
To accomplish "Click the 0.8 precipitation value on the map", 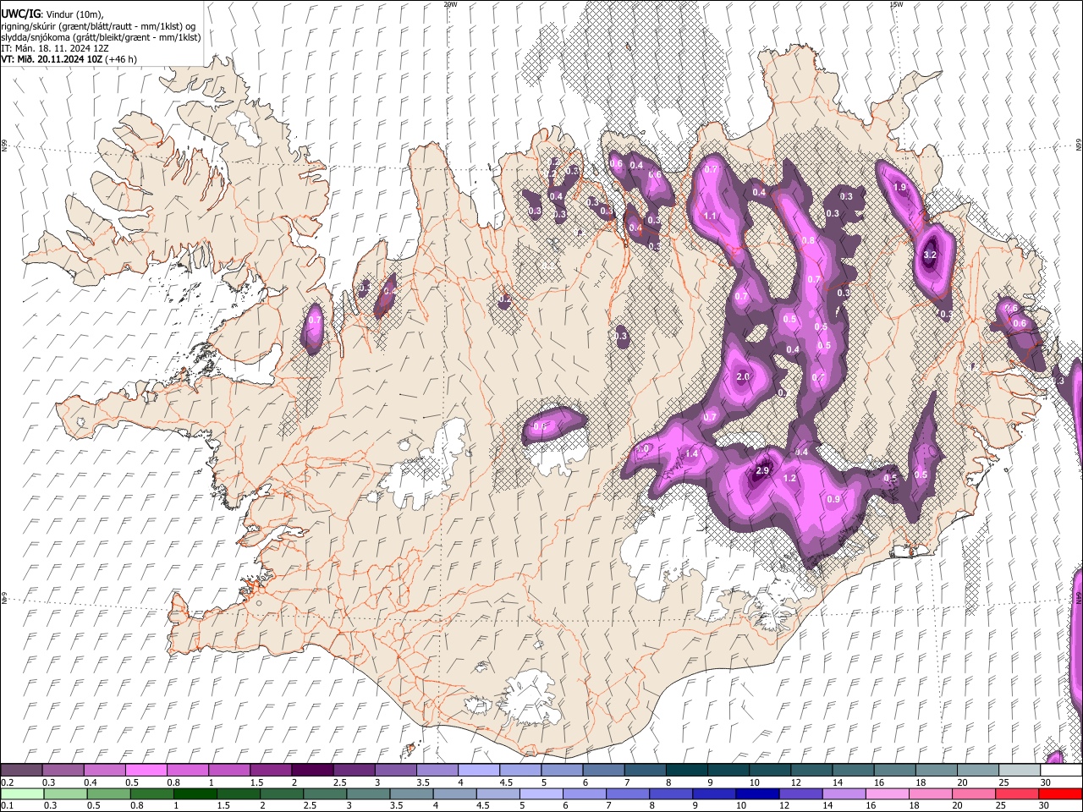I will pos(808,241).
